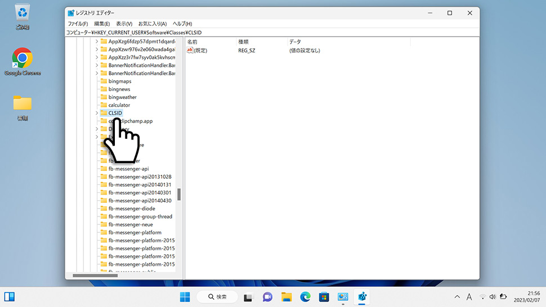Select the bingmaps key

click(x=120, y=82)
